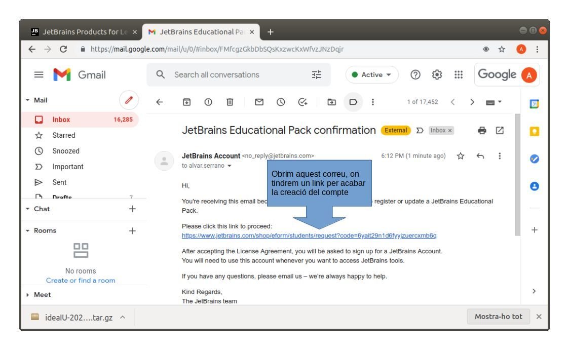Open more options in the email toolbar
The image size is (569, 350).
pyautogui.click(x=373, y=102)
